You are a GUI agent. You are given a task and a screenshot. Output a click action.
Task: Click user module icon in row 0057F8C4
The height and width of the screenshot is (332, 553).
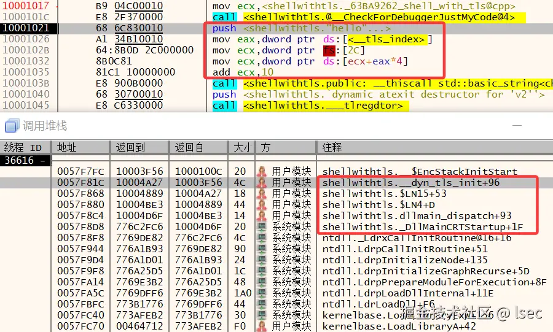pyautogui.click(x=262, y=216)
